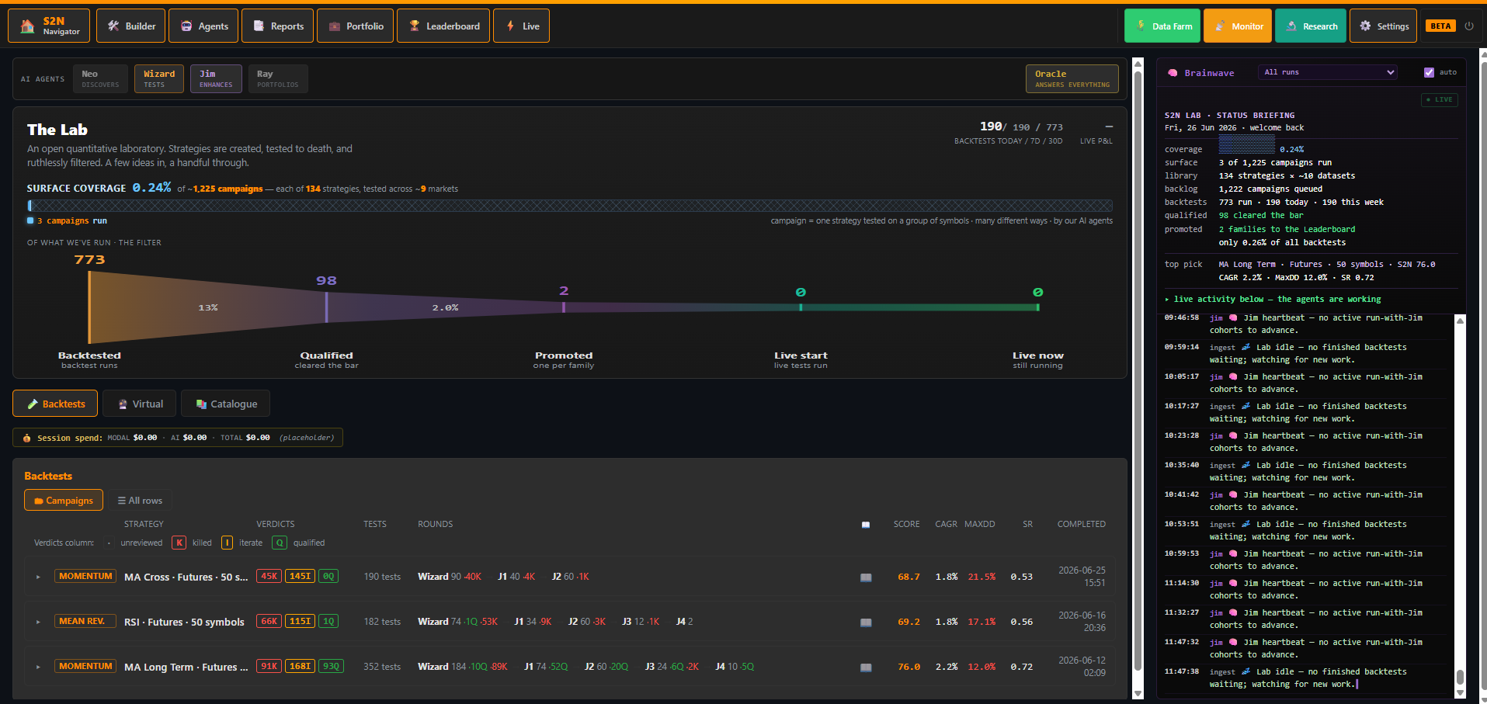
Task: Click the surface coverage progress bar
Action: pos(570,206)
